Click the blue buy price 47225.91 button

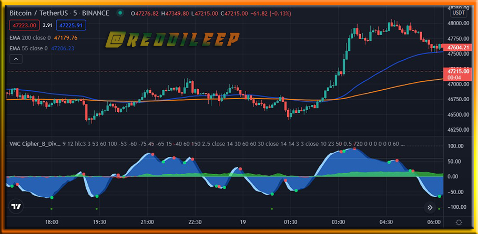pyautogui.click(x=71, y=25)
